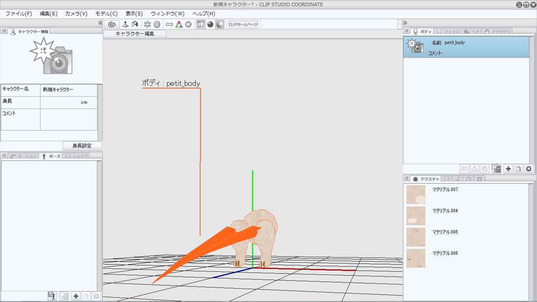Delete the selected body with the X icon

point(529,169)
